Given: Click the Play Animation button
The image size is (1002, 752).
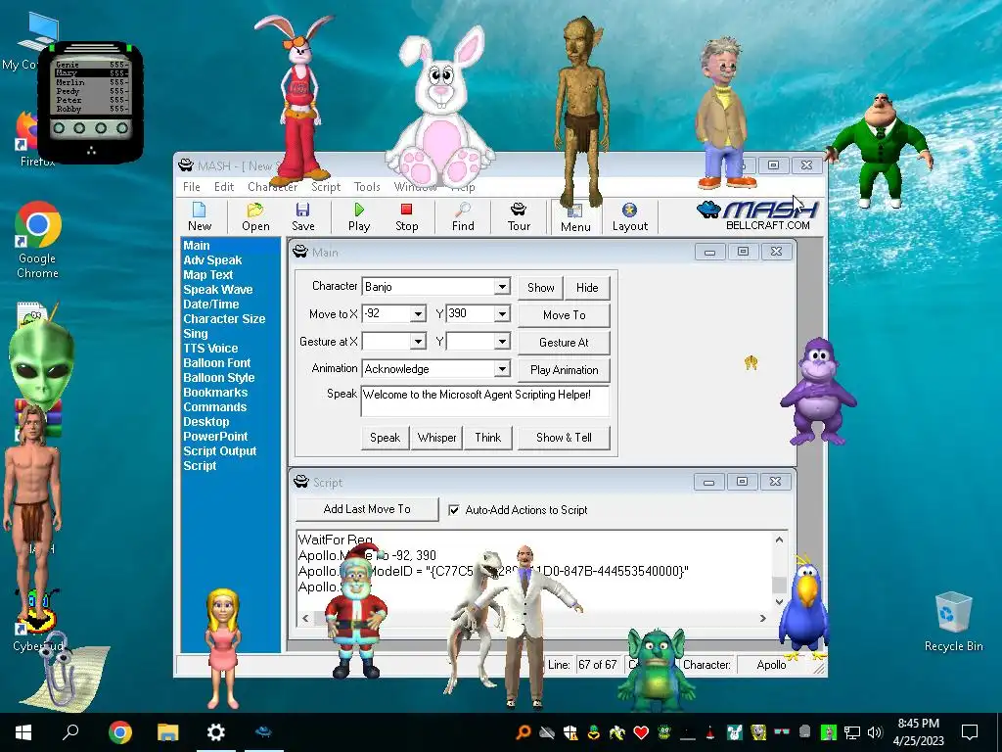Looking at the screenshot, I should pyautogui.click(x=564, y=370).
